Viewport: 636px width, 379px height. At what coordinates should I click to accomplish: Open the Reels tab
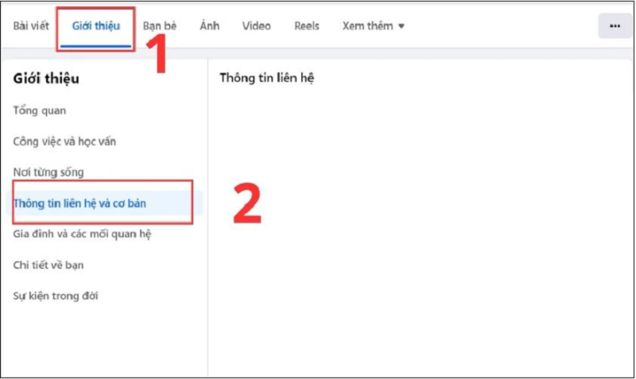pos(307,26)
